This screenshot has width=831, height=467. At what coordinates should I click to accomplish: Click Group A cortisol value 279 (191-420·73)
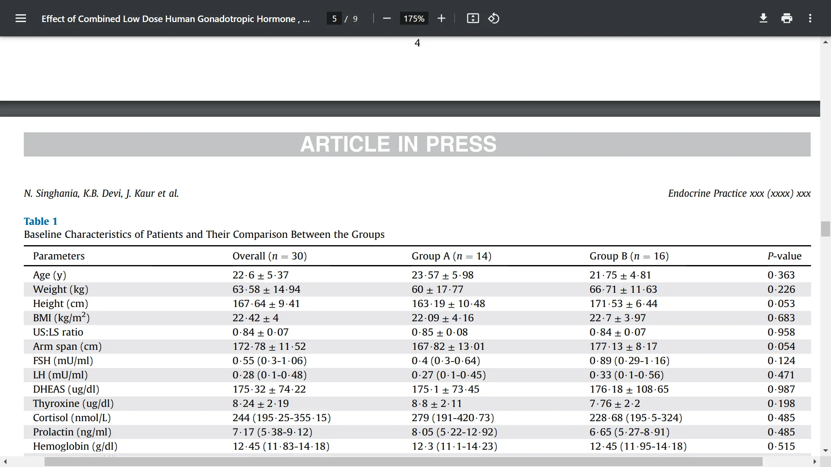click(453, 418)
